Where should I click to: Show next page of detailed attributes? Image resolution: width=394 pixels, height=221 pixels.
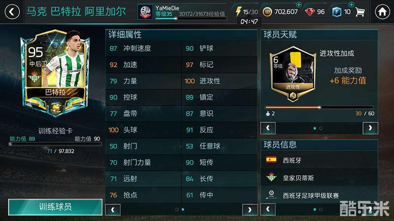250,210
